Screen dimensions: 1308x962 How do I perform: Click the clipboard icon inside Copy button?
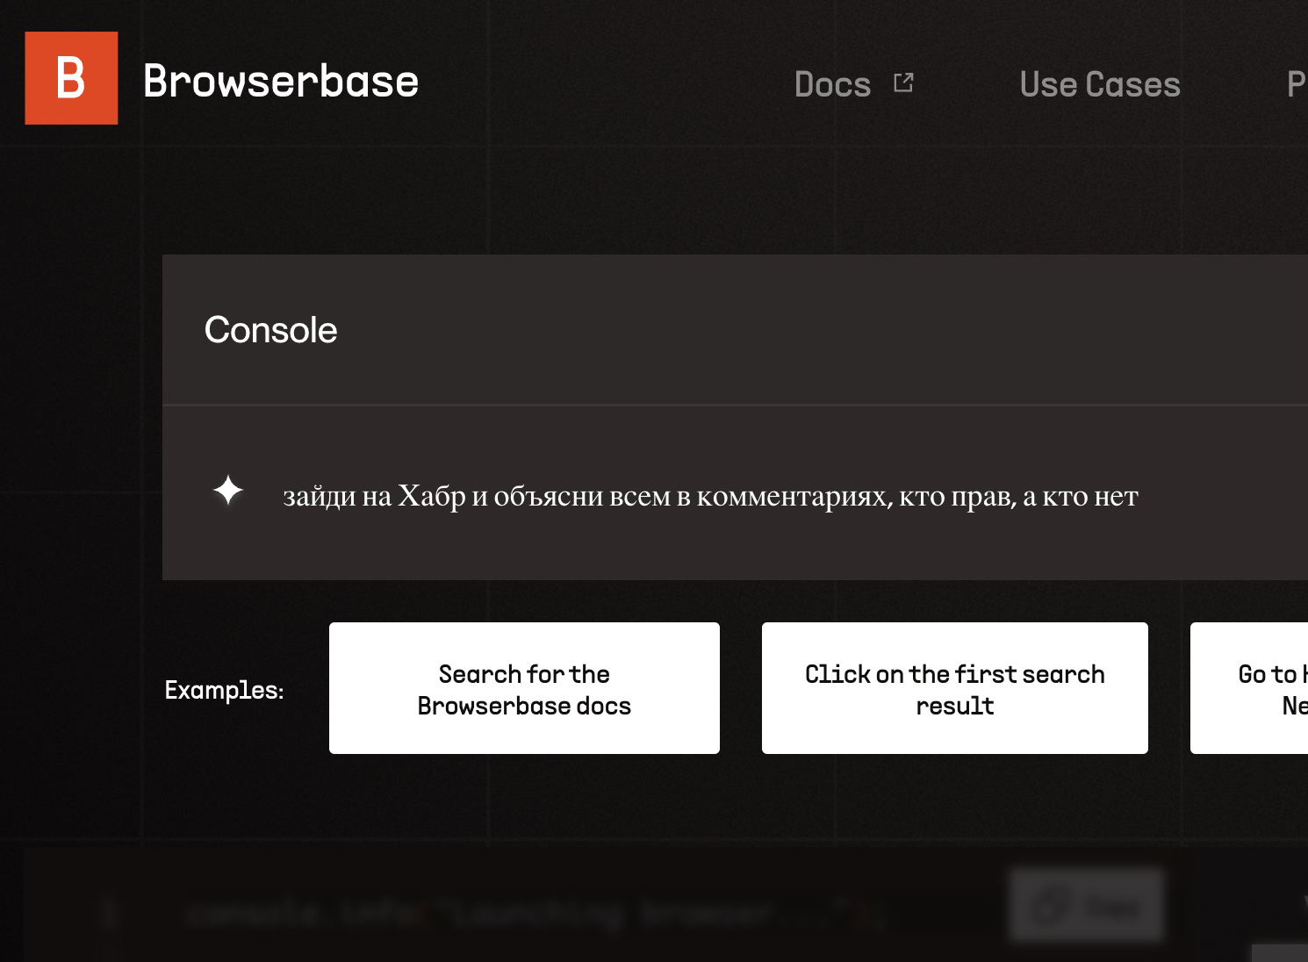pos(1049,906)
